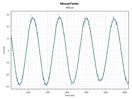Click the MouseTester chart title
Viewport: 132px width, 99px height.
pos(69,4)
